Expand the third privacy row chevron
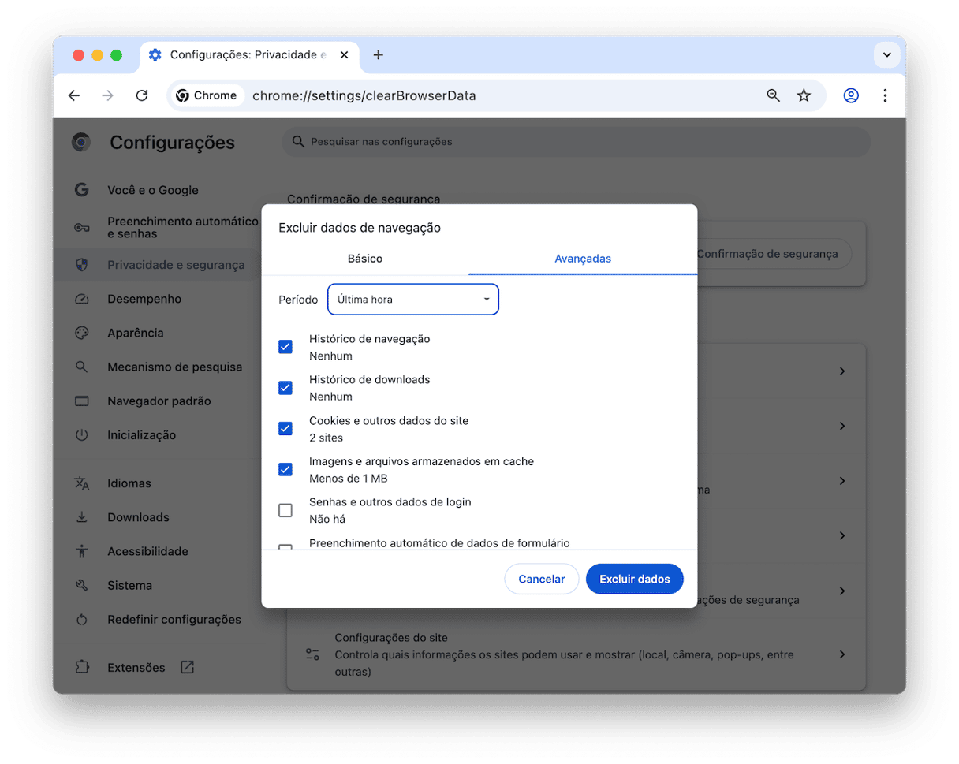 tap(842, 481)
